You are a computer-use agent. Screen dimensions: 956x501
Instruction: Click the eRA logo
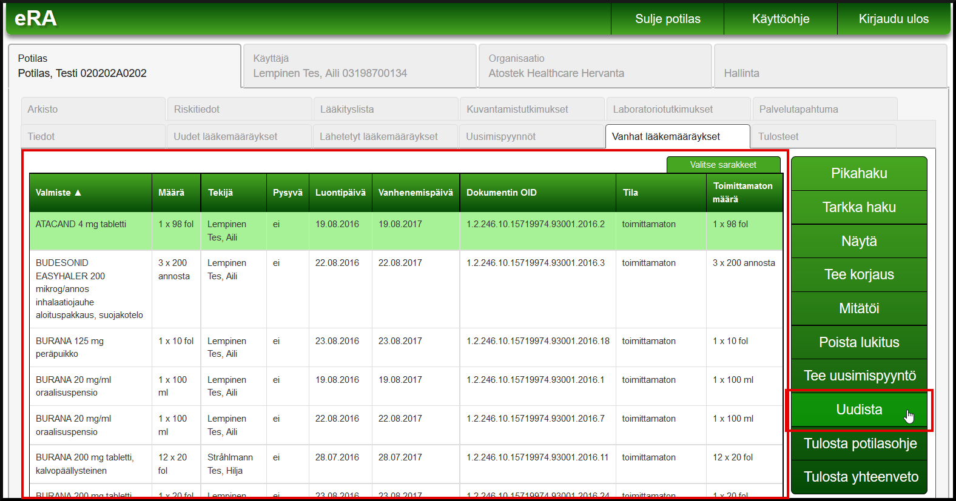click(x=36, y=19)
